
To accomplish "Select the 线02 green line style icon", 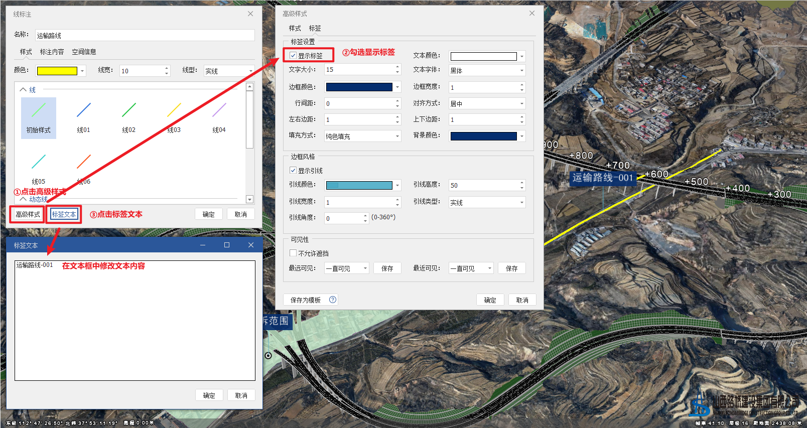I will (x=128, y=110).
